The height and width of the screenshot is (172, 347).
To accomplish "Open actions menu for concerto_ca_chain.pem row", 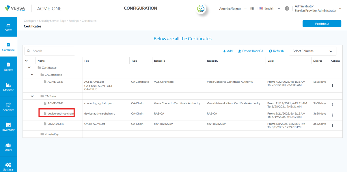I will [x=332, y=105].
